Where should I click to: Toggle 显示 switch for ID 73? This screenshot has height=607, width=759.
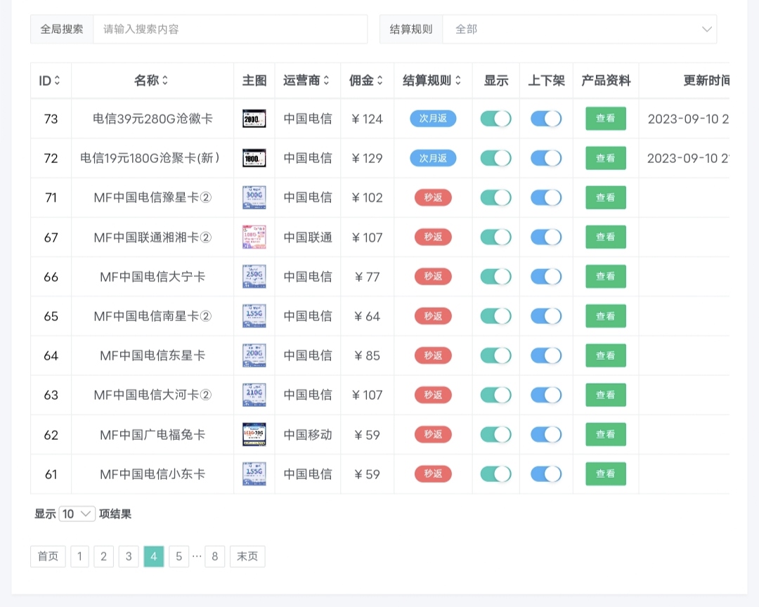point(495,119)
